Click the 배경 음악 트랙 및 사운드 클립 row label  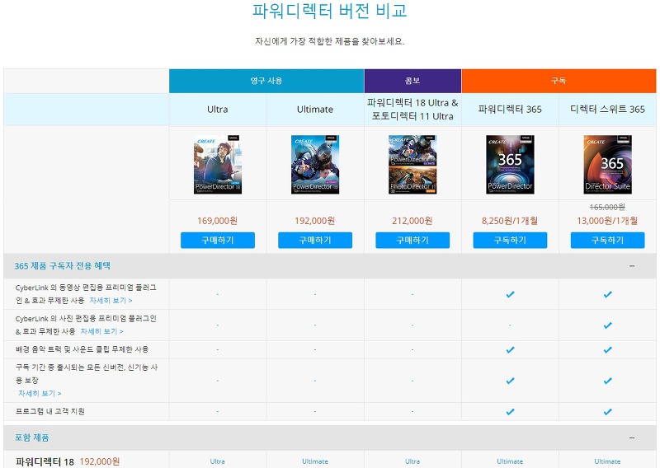(x=82, y=349)
